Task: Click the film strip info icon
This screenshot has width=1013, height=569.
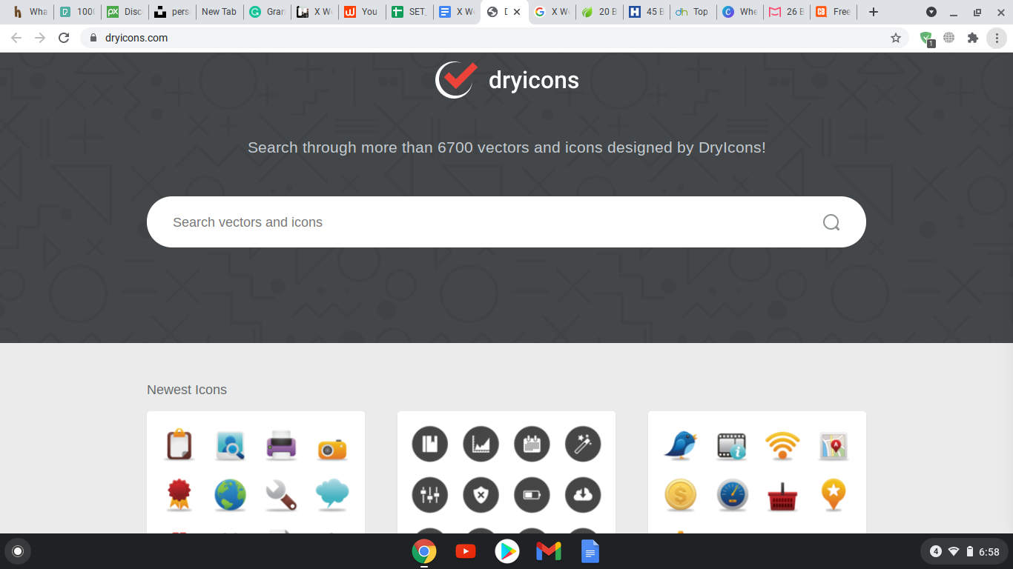Action: coord(731,446)
